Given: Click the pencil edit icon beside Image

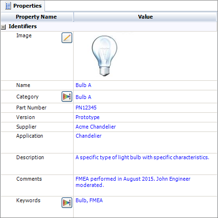Looking at the screenshot, I should tap(67, 38).
